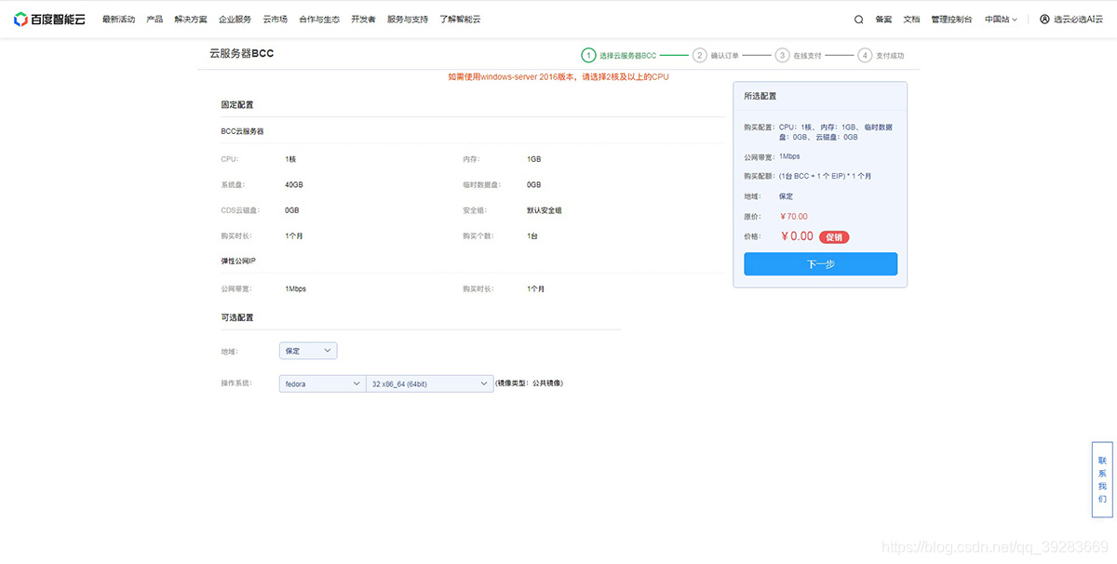Image resolution: width=1117 pixels, height=564 pixels.
Task: Open the operating system dropdown showing fedora
Action: tap(322, 383)
